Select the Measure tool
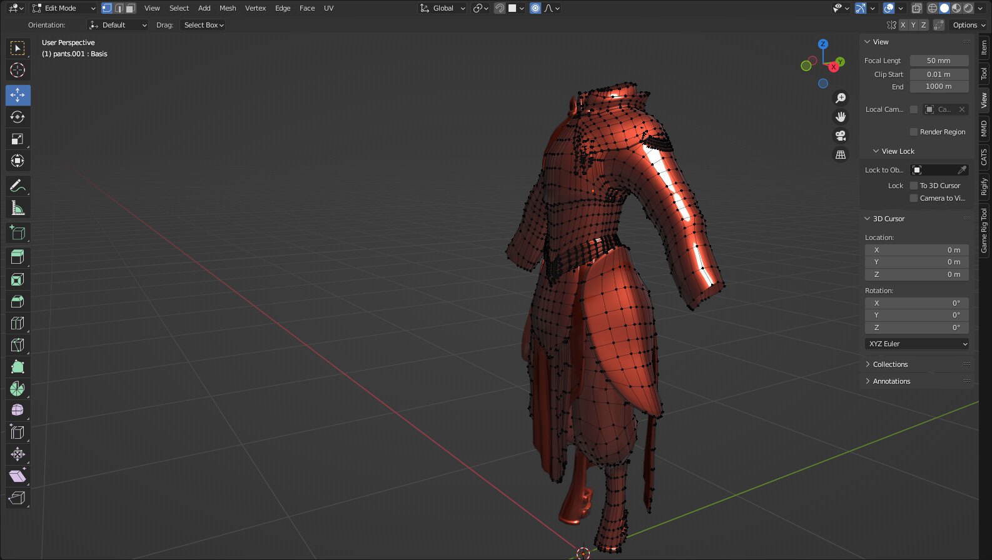The width and height of the screenshot is (992, 560). [x=18, y=207]
